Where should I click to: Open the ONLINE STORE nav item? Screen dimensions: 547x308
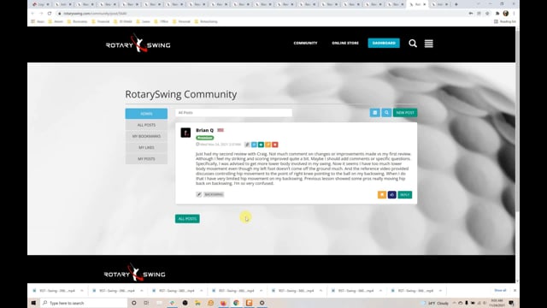point(345,43)
